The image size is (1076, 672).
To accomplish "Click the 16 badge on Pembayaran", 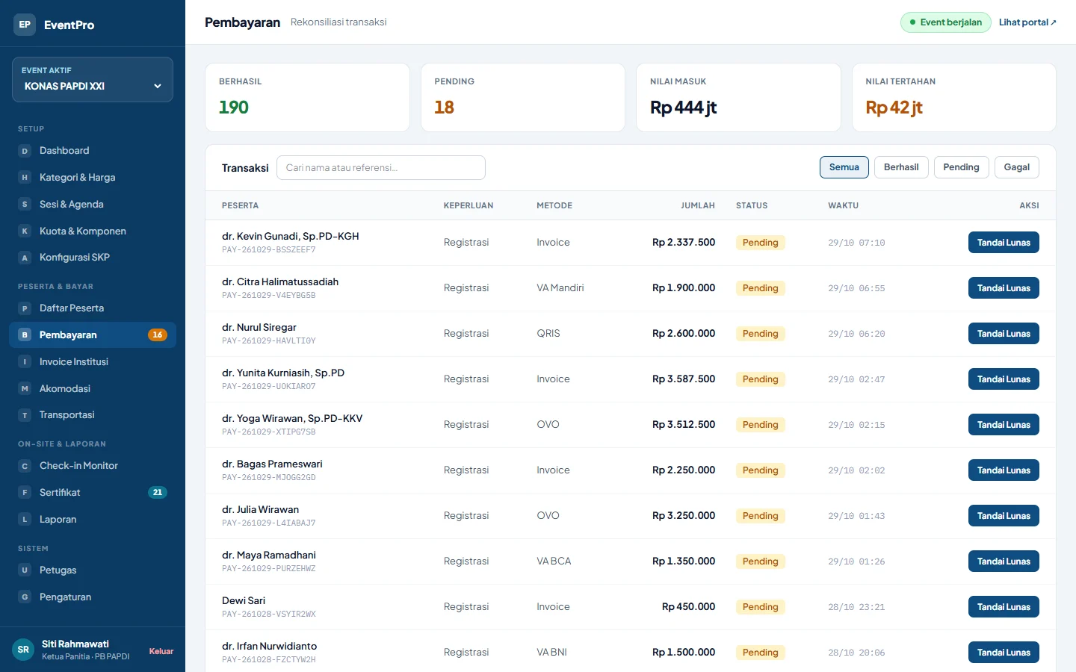I will click(158, 335).
